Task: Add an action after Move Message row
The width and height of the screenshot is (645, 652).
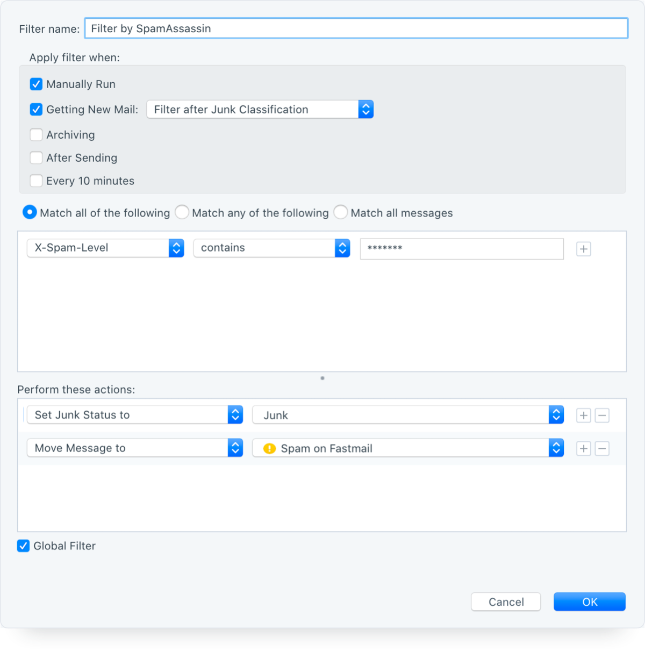Action: pyautogui.click(x=584, y=449)
